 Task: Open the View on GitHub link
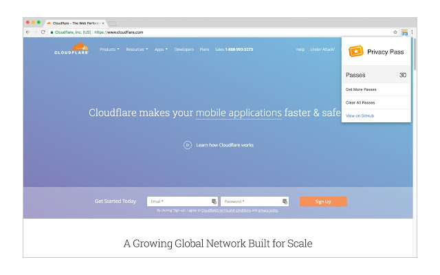click(360, 115)
